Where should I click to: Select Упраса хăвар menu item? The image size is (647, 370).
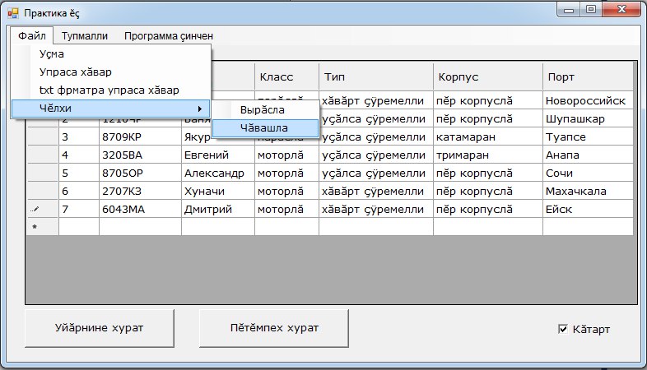pos(75,72)
